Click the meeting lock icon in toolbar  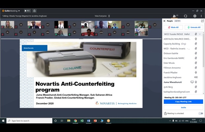tap(34, 11)
